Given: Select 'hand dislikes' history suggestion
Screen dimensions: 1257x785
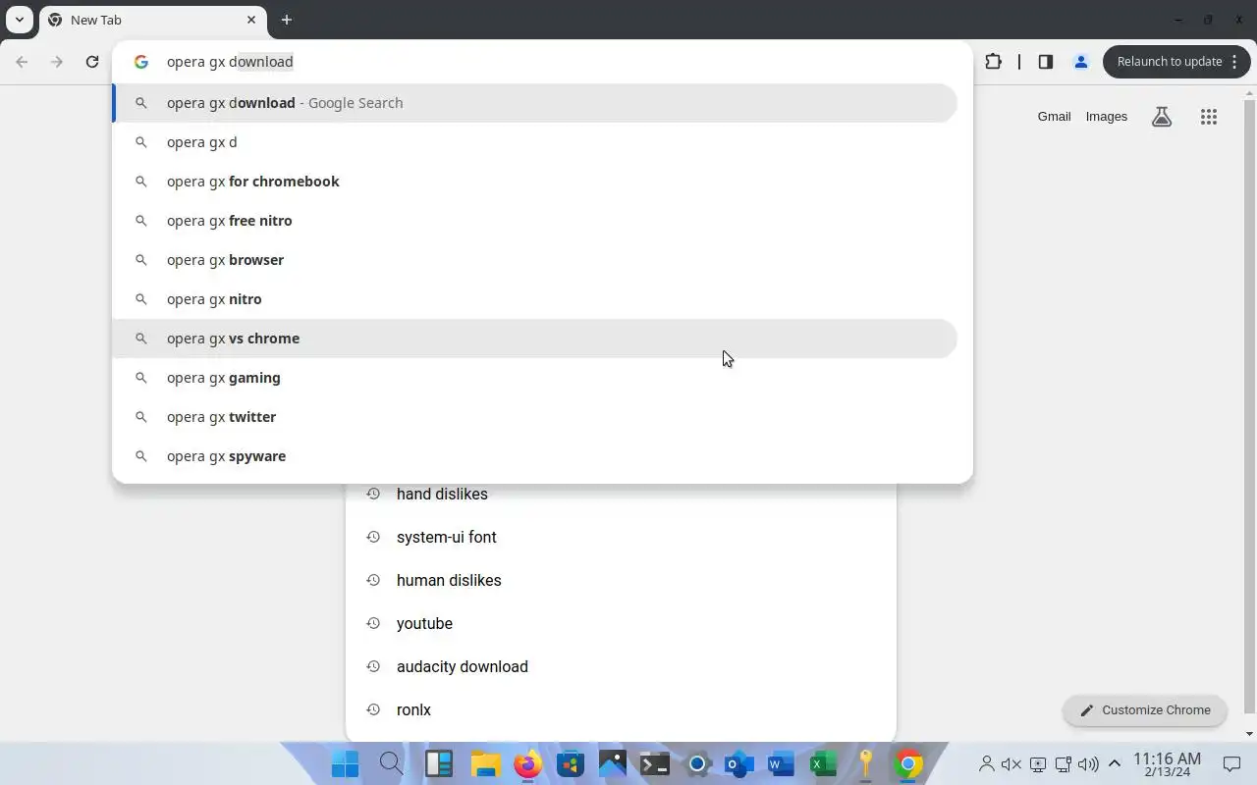Looking at the screenshot, I should 621,495.
